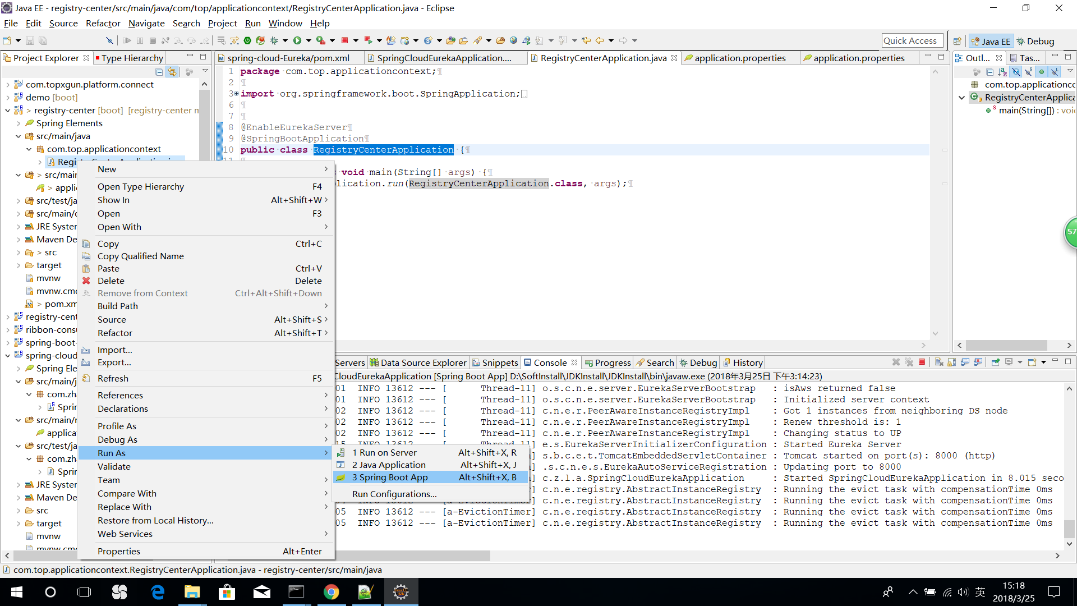Open Project Explorer View Menu triangle
This screenshot has width=1077, height=606.
click(205, 71)
